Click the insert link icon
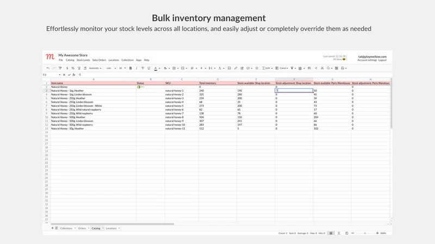This screenshot has width=435, height=244. 235,68
